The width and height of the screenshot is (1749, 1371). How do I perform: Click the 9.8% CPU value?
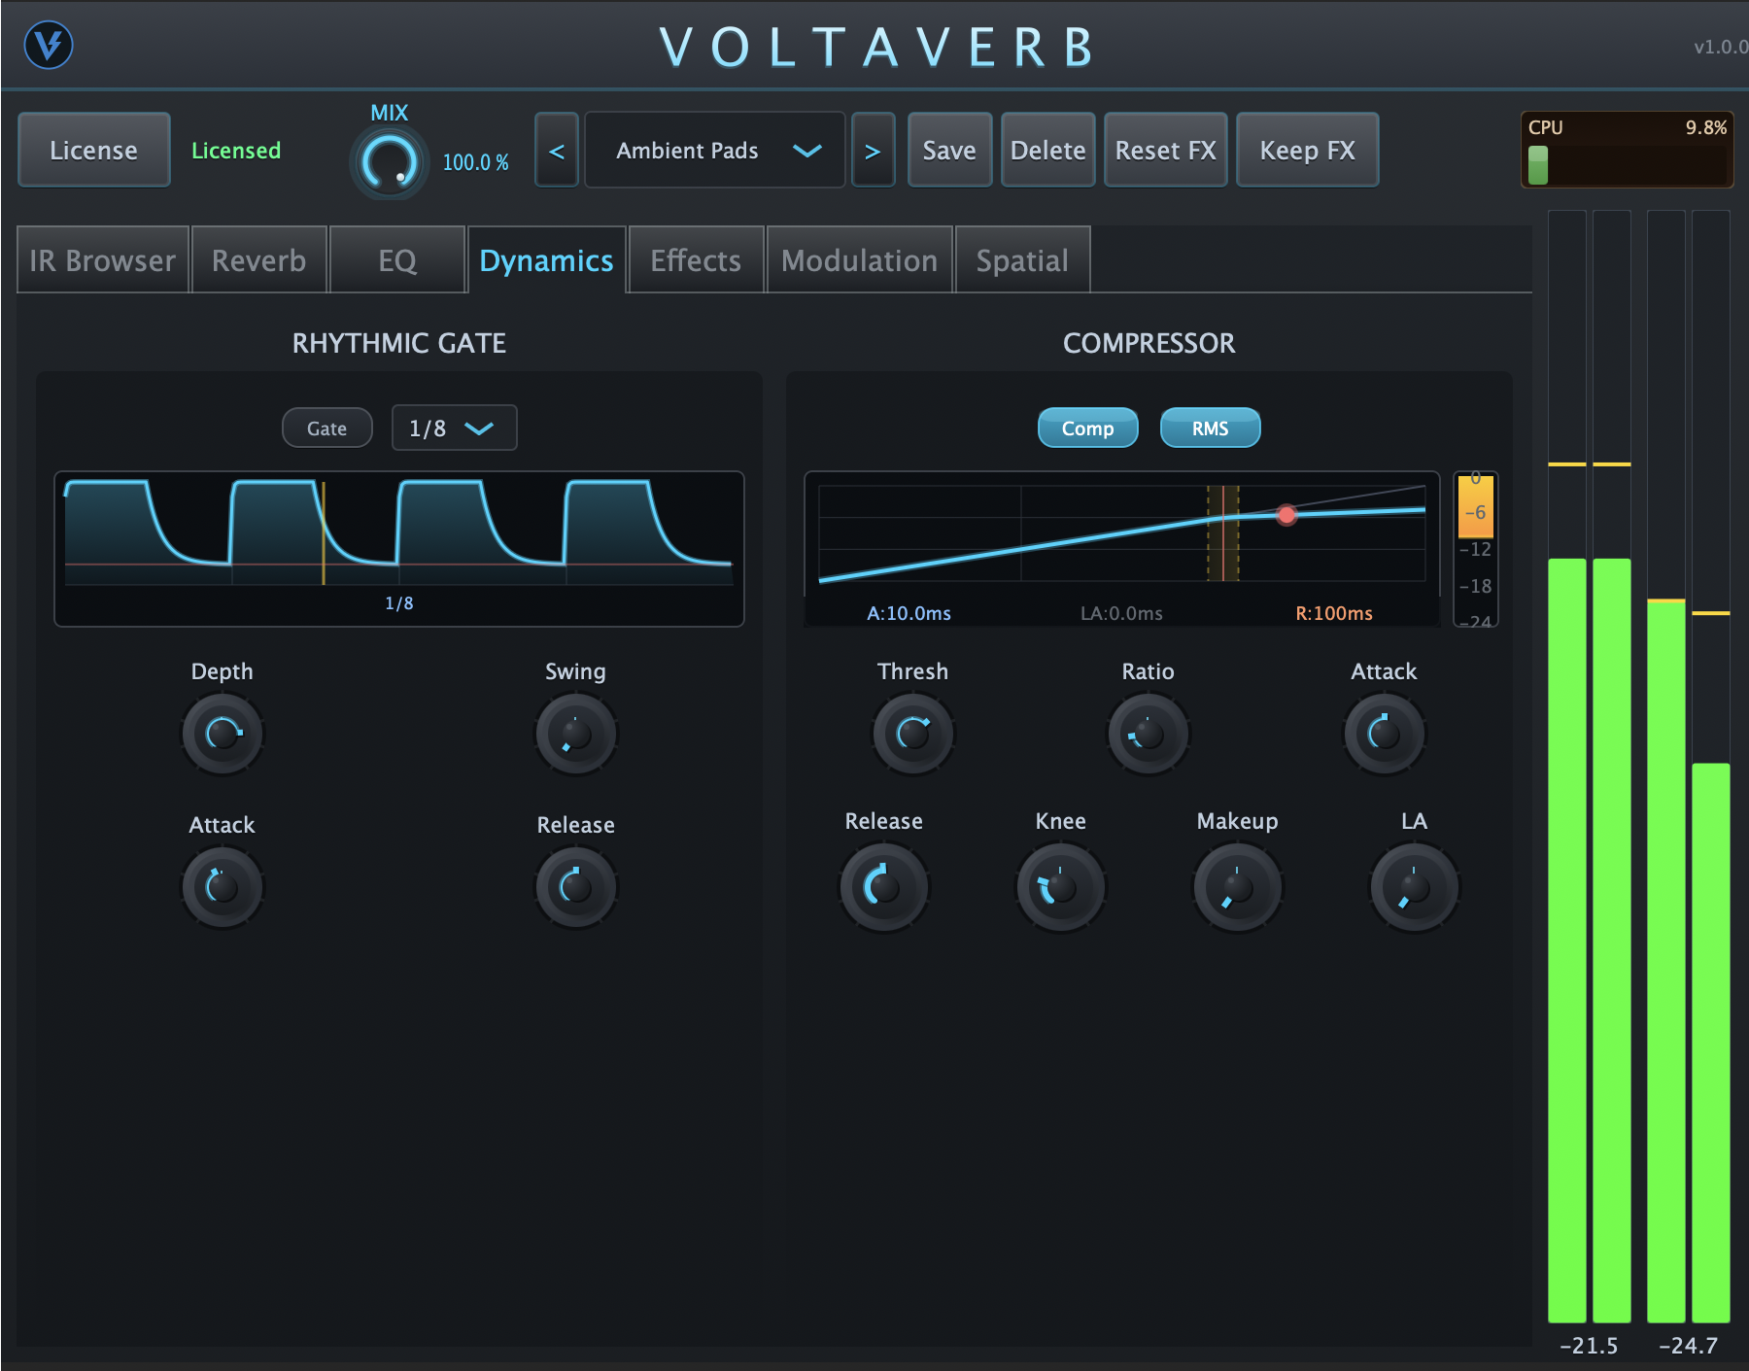point(1705,127)
